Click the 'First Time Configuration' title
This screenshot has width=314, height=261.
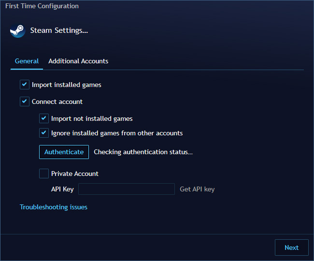[42, 6]
